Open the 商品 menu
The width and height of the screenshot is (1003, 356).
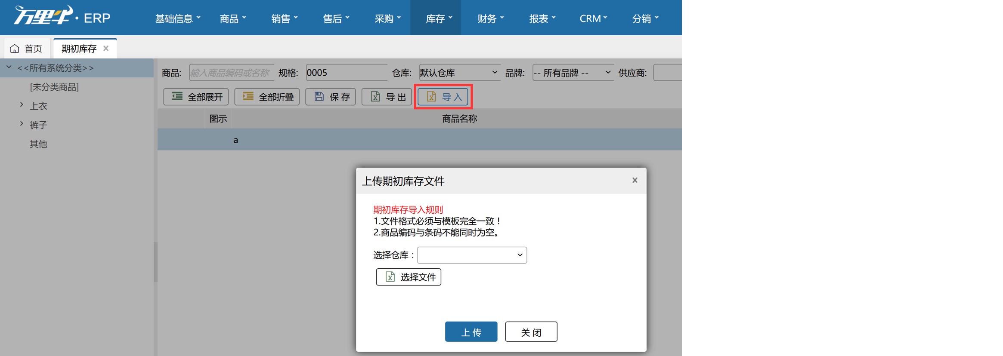click(x=233, y=18)
